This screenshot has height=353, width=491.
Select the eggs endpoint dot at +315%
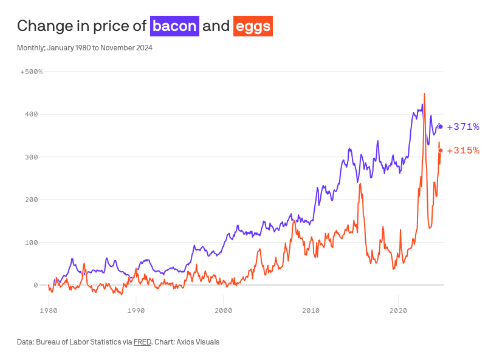coord(441,150)
